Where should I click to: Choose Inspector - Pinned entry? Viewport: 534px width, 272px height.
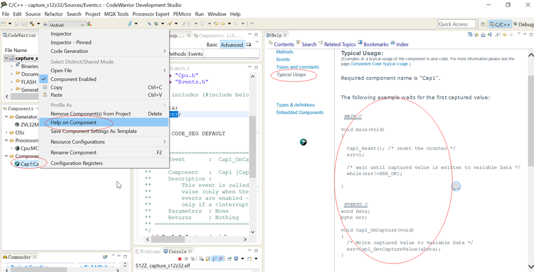[x=104, y=42]
